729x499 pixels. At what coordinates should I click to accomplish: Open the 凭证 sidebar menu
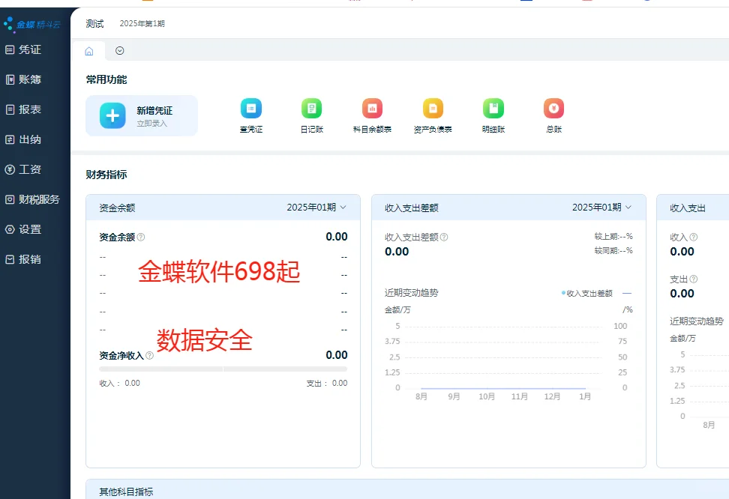coord(23,49)
